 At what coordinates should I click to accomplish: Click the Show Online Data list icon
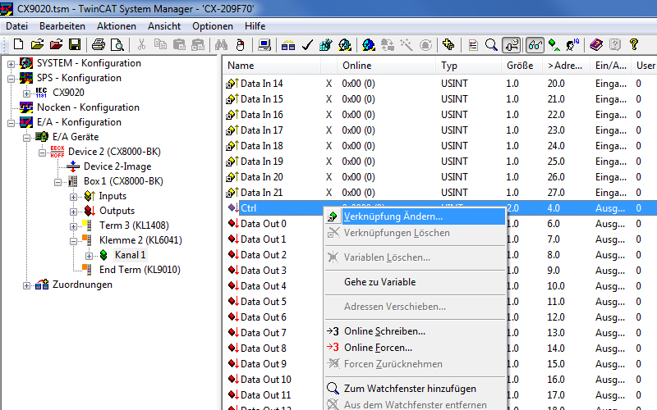pos(473,44)
